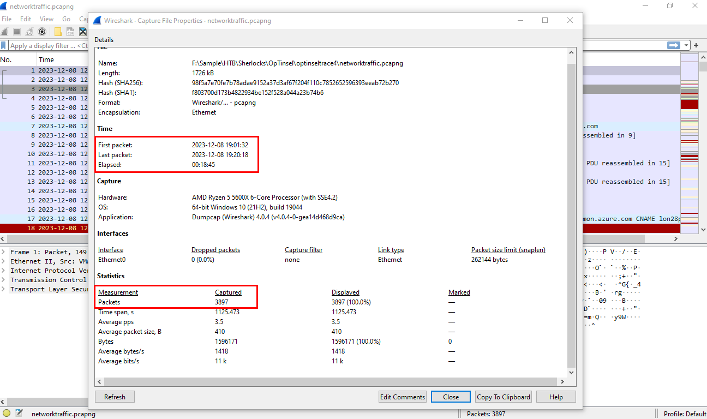The height and width of the screenshot is (419, 707).
Task: Click the 1726 kB length value
Action: tap(202, 73)
